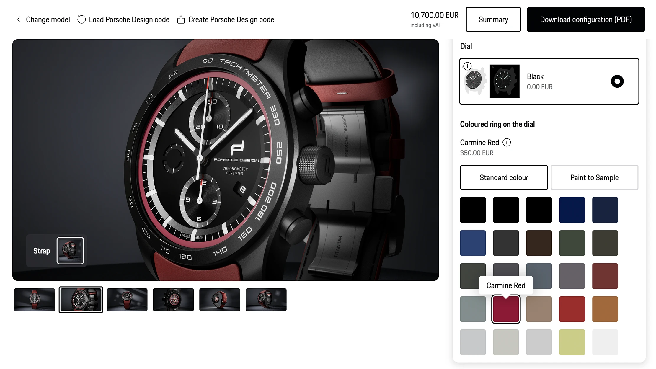Show the fourth thumbnail with the caseback view
656x369 pixels.
coord(173,300)
